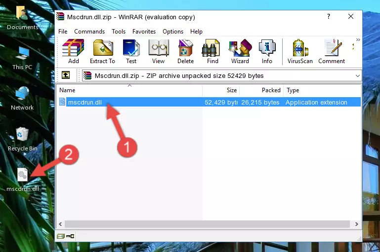
Task: Click the Delete files icon
Action: click(x=186, y=51)
